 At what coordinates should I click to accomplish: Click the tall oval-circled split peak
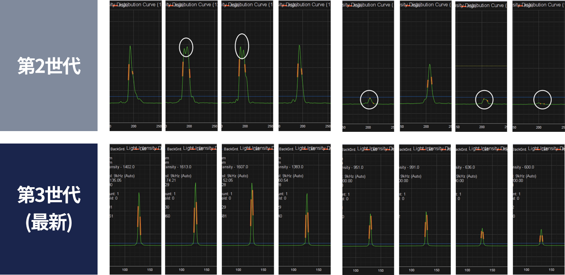tap(242, 46)
